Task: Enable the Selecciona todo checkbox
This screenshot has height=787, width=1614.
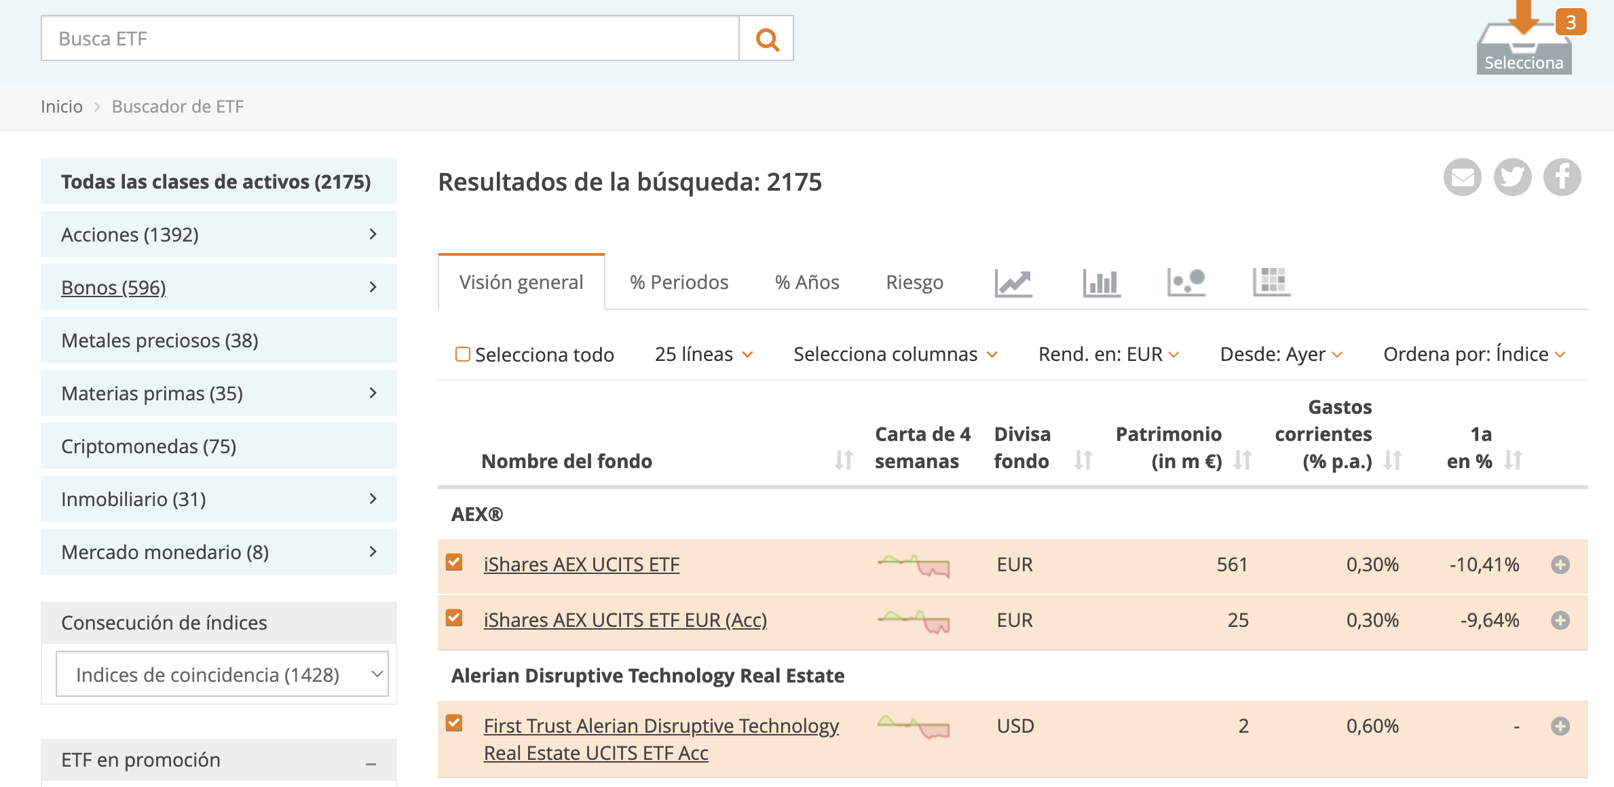Action: point(462,353)
